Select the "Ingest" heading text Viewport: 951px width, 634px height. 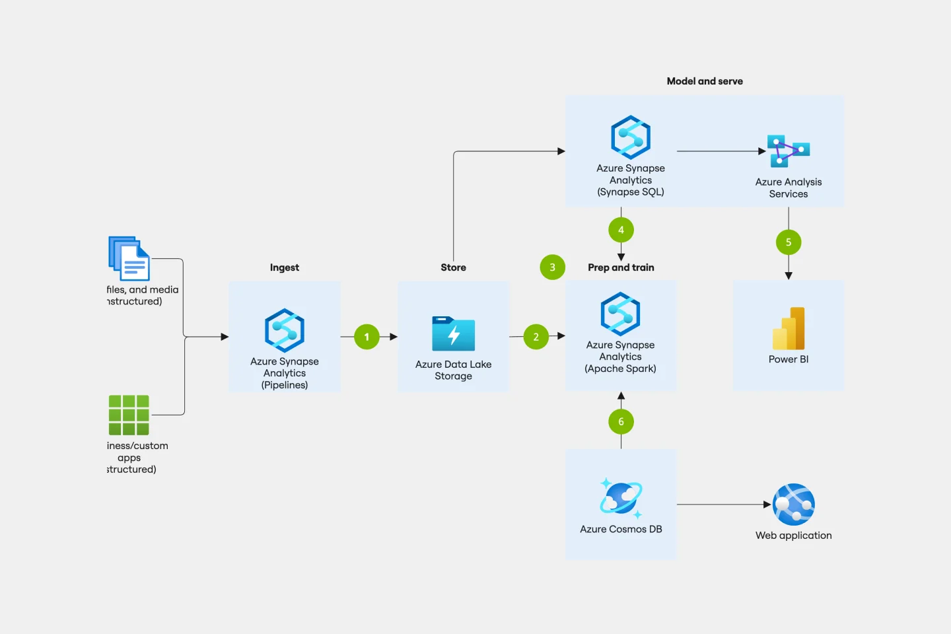(285, 267)
